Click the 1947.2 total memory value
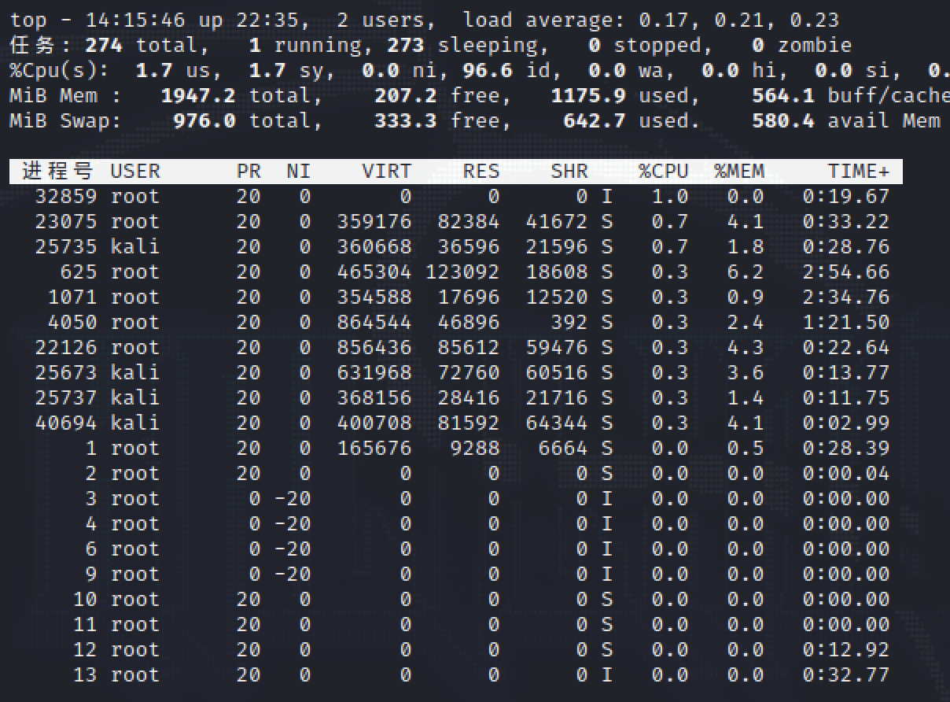Viewport: 950px width, 702px height. [x=197, y=96]
